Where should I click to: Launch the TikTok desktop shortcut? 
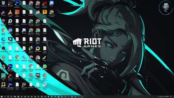point(45,58)
